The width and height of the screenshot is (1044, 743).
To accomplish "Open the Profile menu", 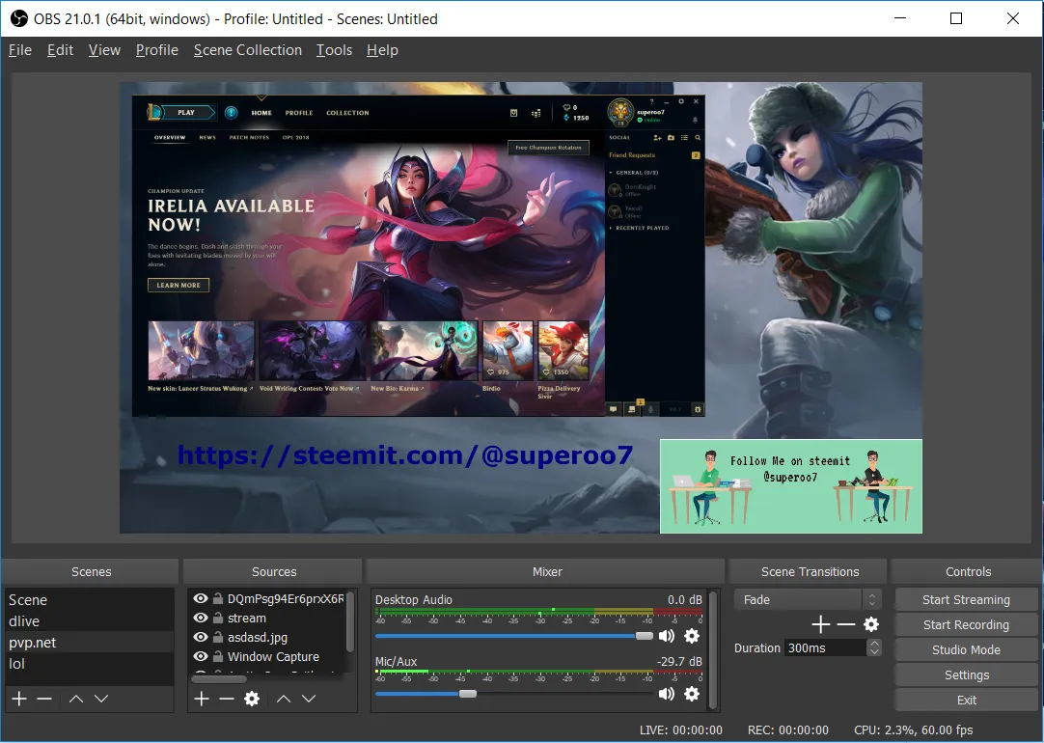I will (x=157, y=50).
